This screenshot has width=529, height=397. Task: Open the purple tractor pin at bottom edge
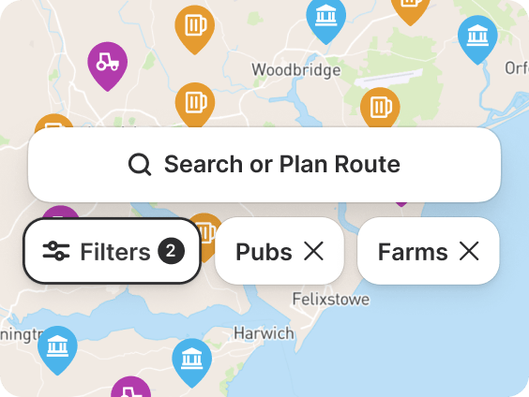pos(130,388)
